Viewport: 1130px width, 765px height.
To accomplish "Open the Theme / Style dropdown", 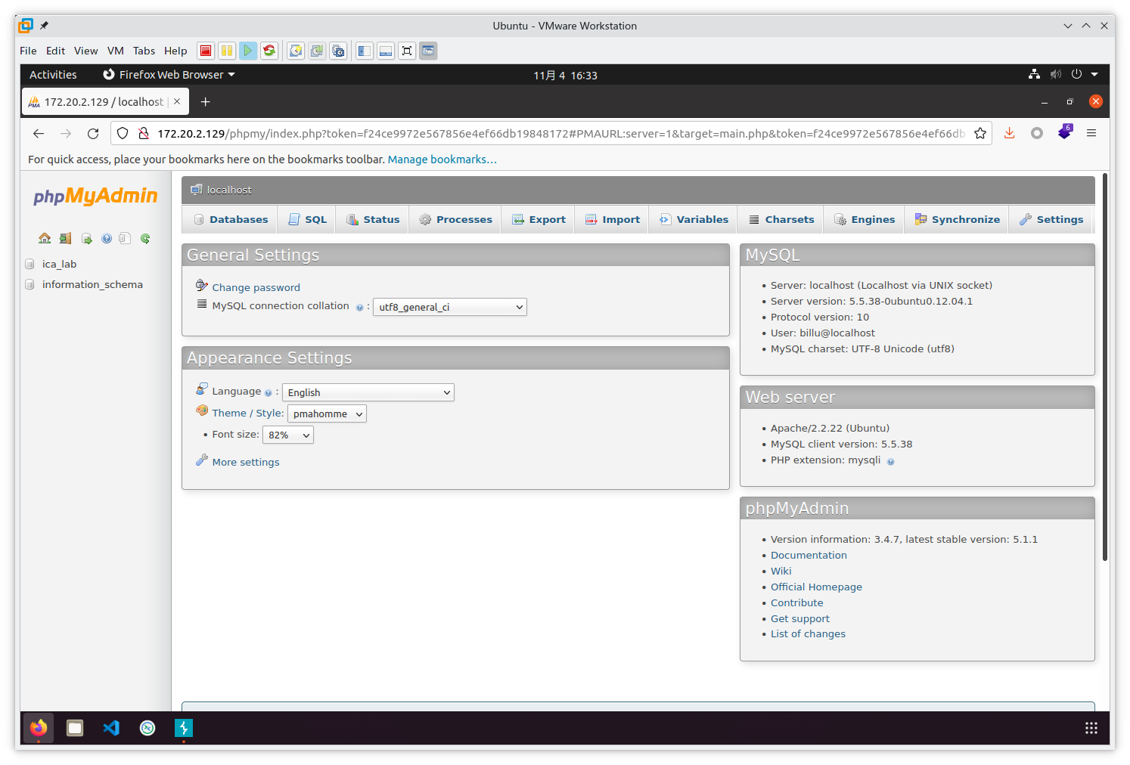I will [x=327, y=413].
